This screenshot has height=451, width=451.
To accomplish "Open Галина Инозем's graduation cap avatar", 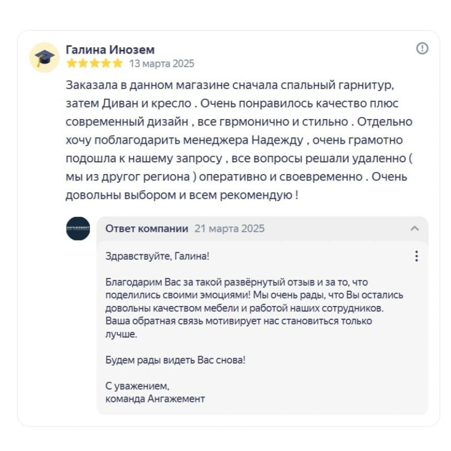I will pos(45,58).
